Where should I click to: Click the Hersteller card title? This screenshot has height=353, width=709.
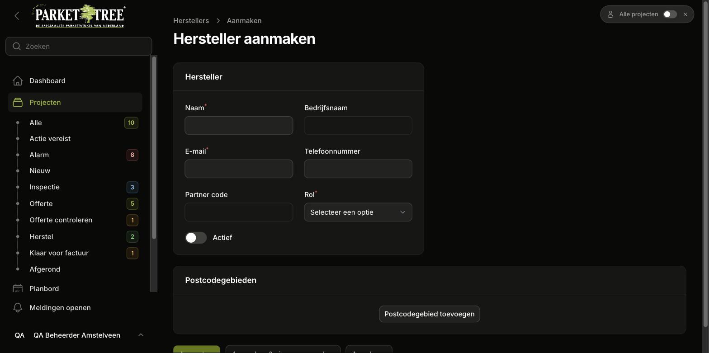coord(203,76)
